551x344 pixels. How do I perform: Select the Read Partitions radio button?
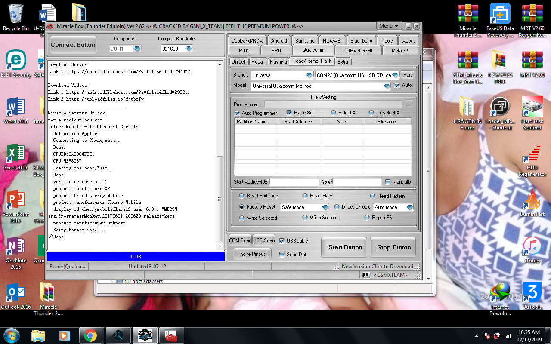point(241,196)
